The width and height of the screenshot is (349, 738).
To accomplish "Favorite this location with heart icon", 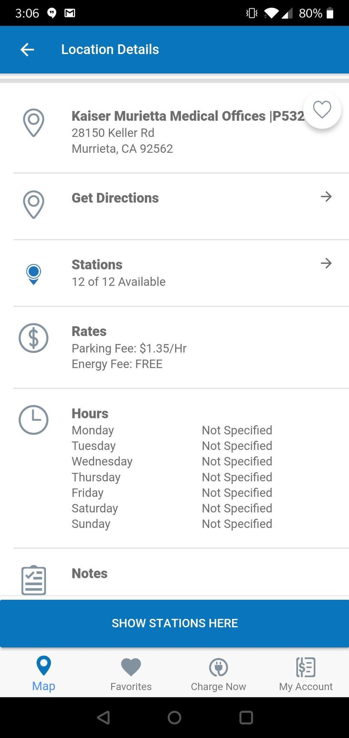I will tap(322, 110).
